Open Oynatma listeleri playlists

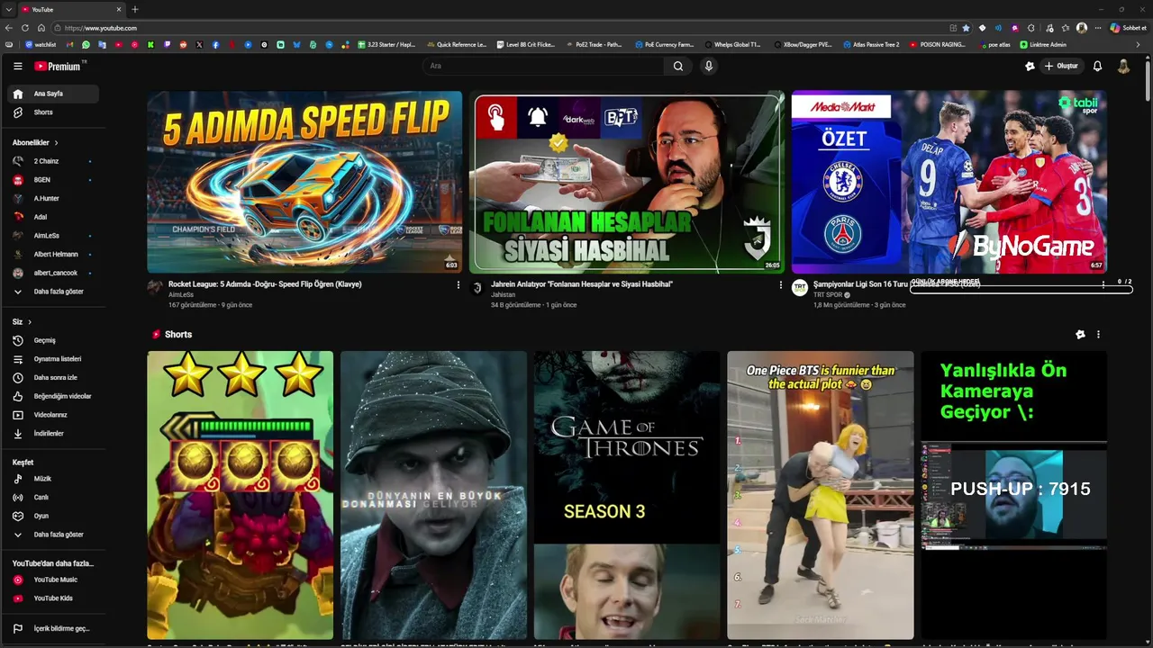[x=52, y=359]
